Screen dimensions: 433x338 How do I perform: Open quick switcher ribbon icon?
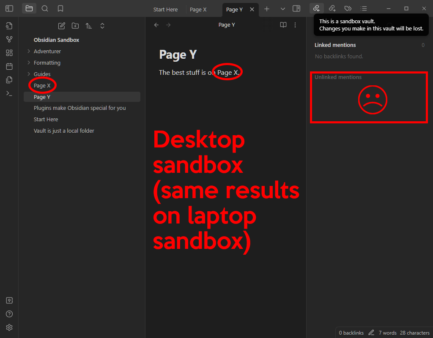[x=9, y=26]
